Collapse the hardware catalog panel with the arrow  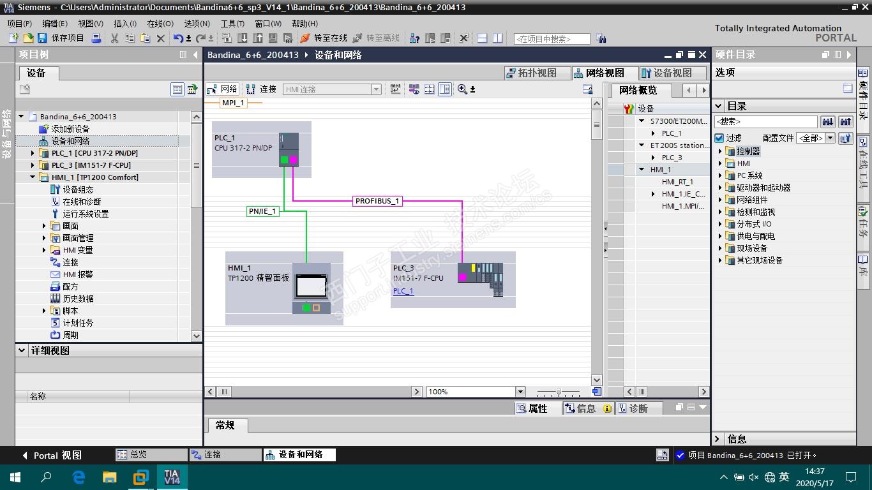(848, 55)
